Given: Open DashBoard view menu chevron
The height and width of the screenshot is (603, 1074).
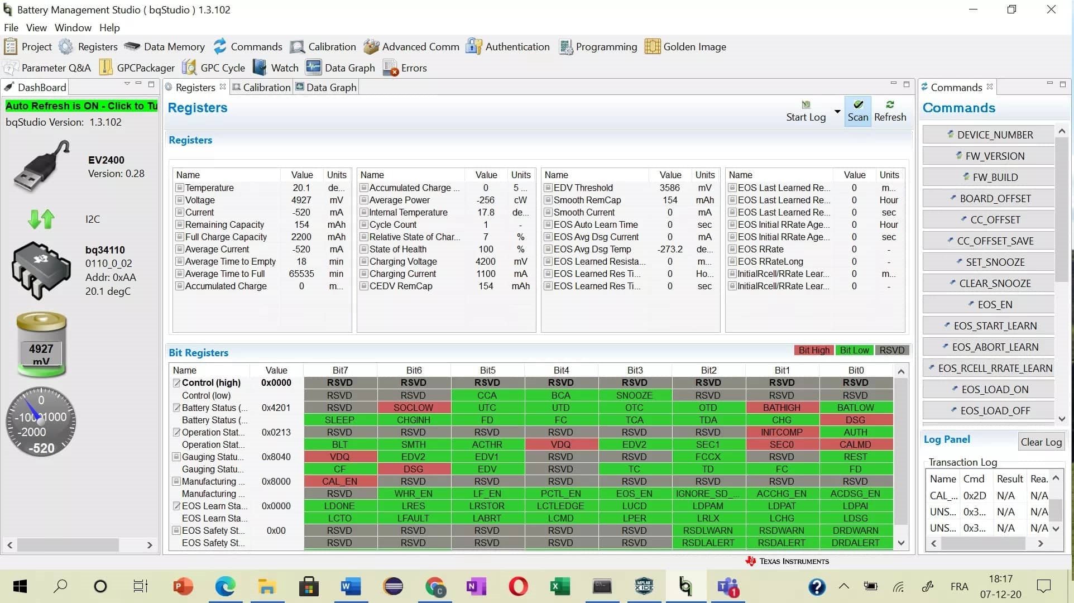Looking at the screenshot, I should coord(127,84).
